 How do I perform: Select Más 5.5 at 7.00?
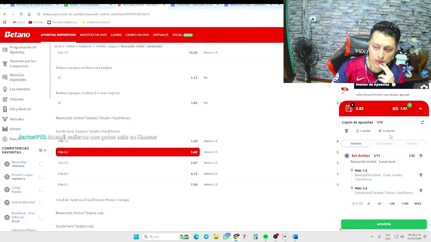[128, 185]
